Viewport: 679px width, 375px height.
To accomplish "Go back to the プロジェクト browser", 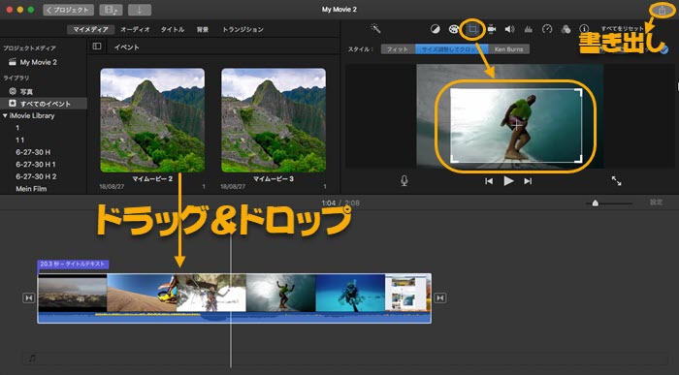I will click(x=69, y=10).
